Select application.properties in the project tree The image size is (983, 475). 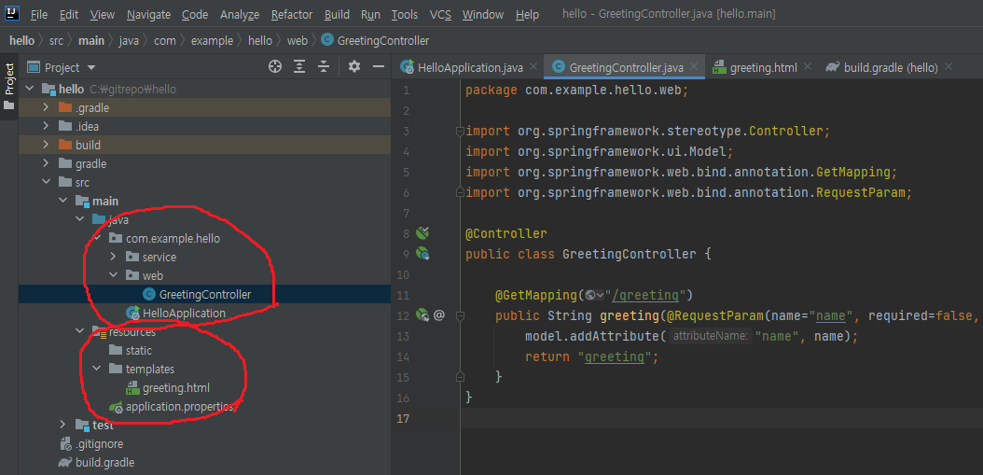coord(180,407)
